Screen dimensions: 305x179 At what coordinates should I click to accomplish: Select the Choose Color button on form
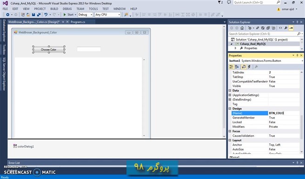(x=49, y=50)
